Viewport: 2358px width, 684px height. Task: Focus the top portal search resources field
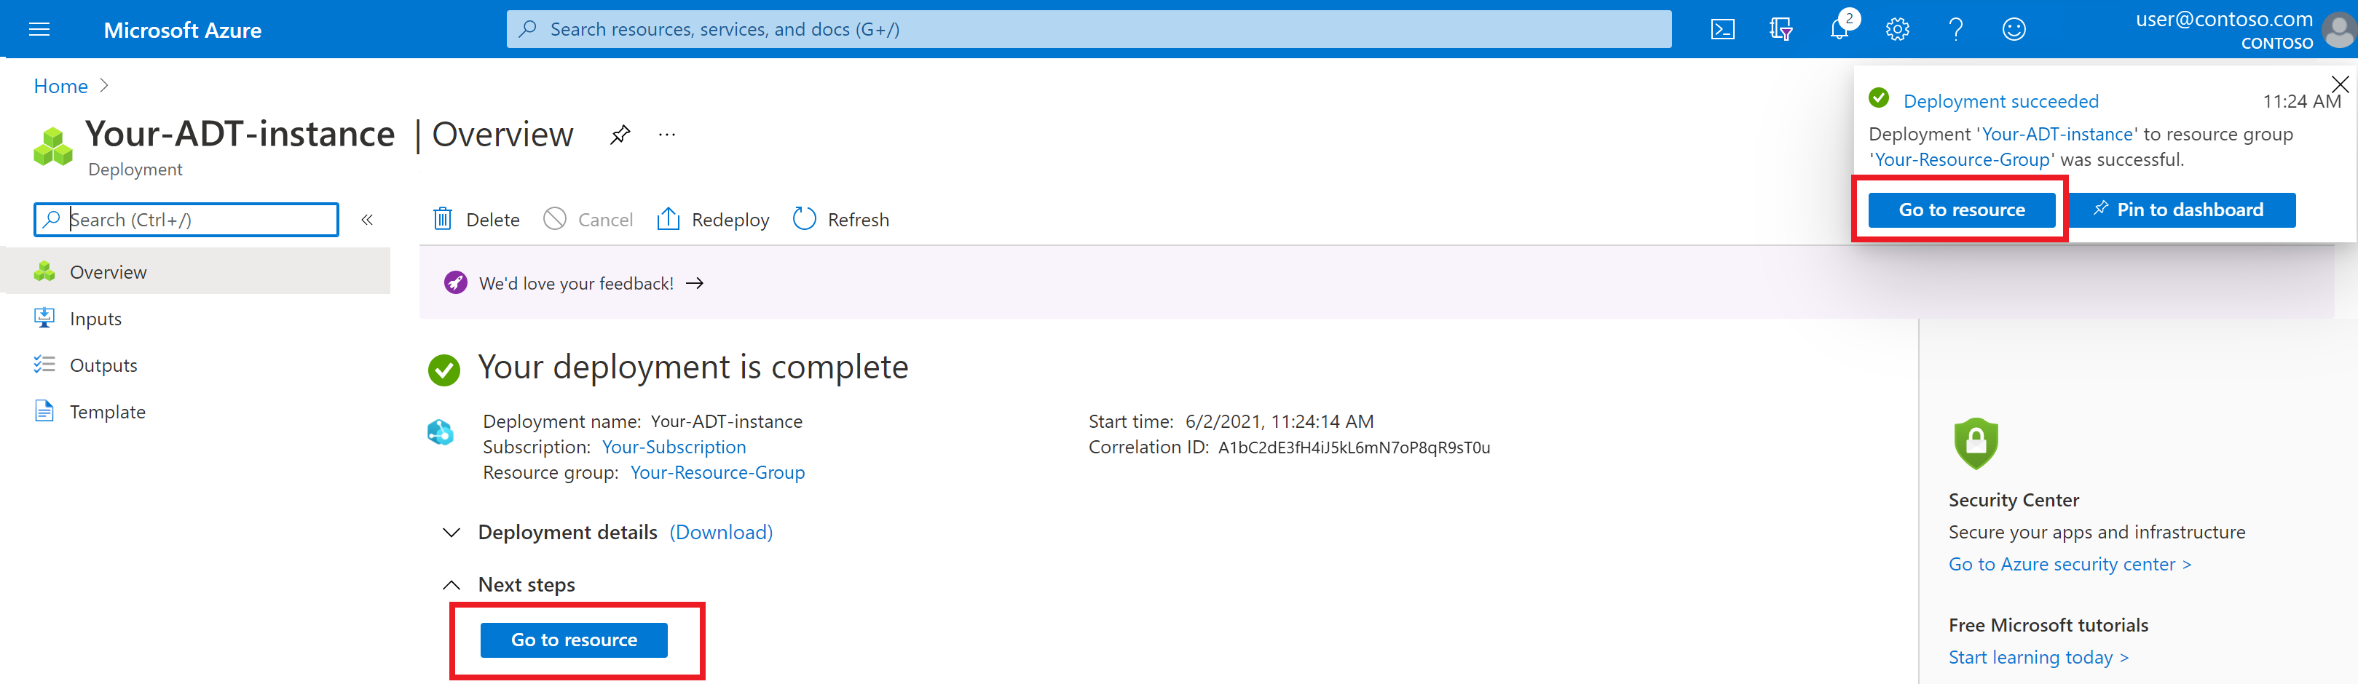(1089, 29)
